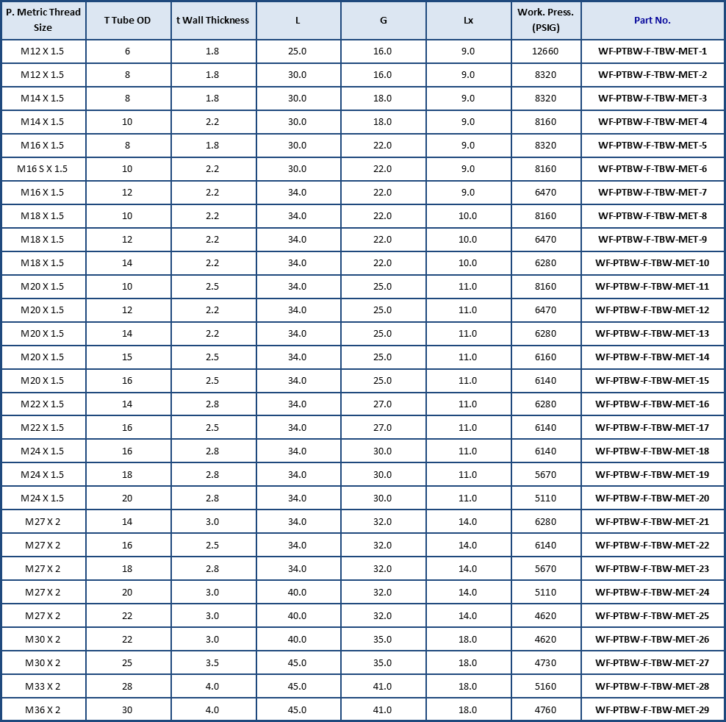Select the Lx column header
726x722 pixels.
coord(468,21)
